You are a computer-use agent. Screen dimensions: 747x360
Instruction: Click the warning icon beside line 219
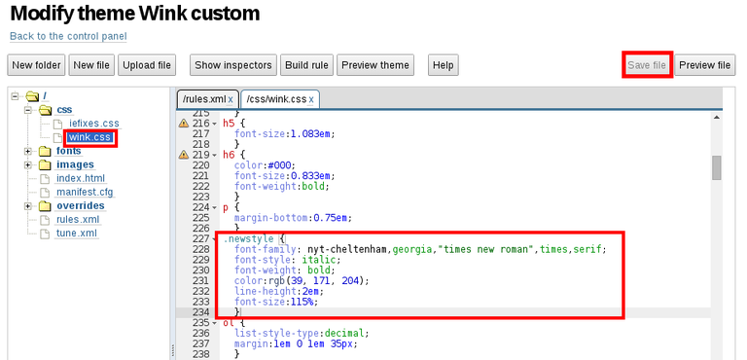tap(184, 155)
